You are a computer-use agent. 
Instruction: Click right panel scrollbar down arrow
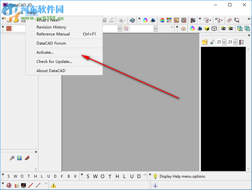248,169
